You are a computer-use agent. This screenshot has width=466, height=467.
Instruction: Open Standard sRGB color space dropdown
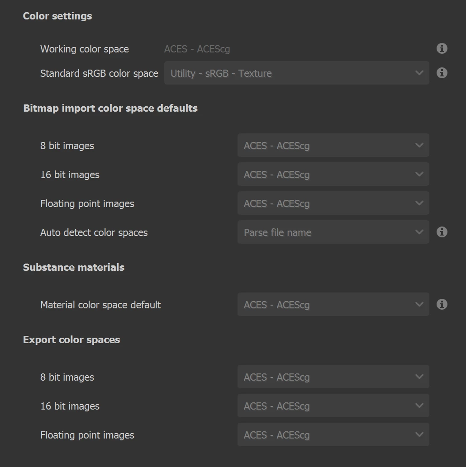tap(296, 73)
